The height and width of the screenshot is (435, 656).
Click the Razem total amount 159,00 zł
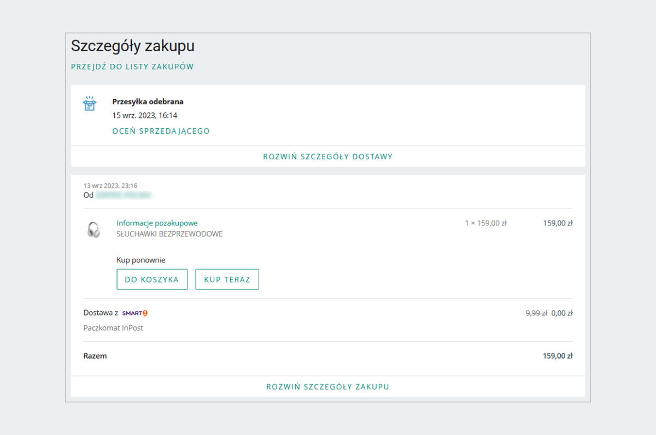[557, 356]
